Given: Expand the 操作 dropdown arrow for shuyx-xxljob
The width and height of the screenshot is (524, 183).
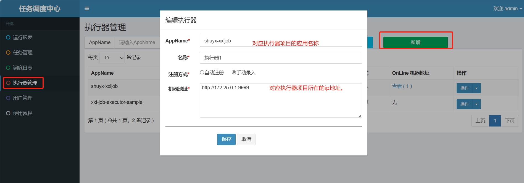Looking at the screenshot, I should [x=476, y=88].
